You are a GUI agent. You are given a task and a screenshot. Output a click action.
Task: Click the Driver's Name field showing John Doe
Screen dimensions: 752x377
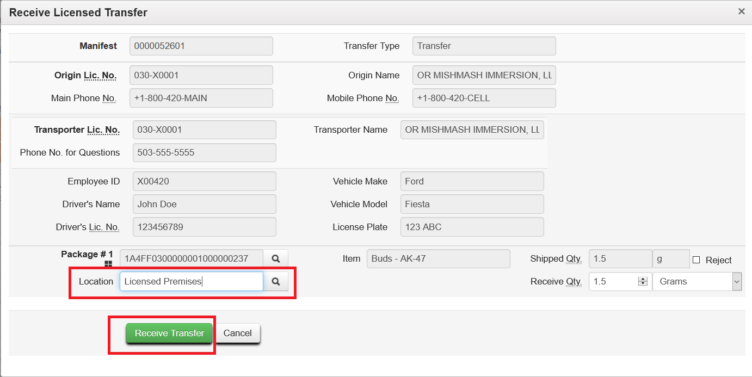(x=205, y=205)
